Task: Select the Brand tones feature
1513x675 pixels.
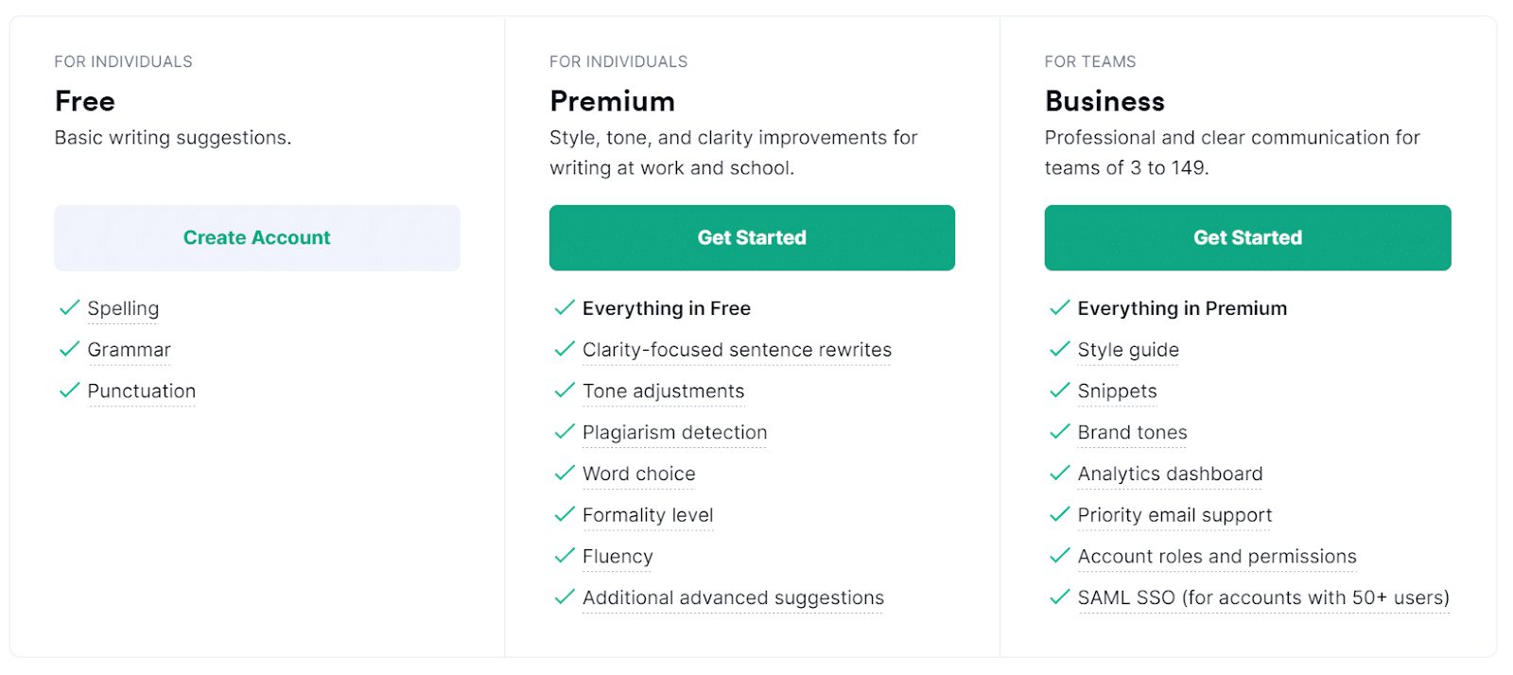Action: 1131,432
